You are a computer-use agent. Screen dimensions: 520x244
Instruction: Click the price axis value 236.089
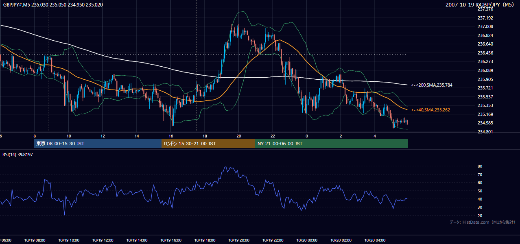pos(485,70)
